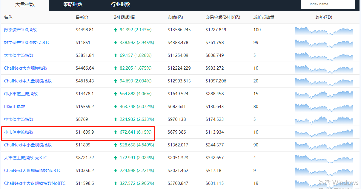
Task: Open 小市值主流指数 link
Action: point(19,132)
